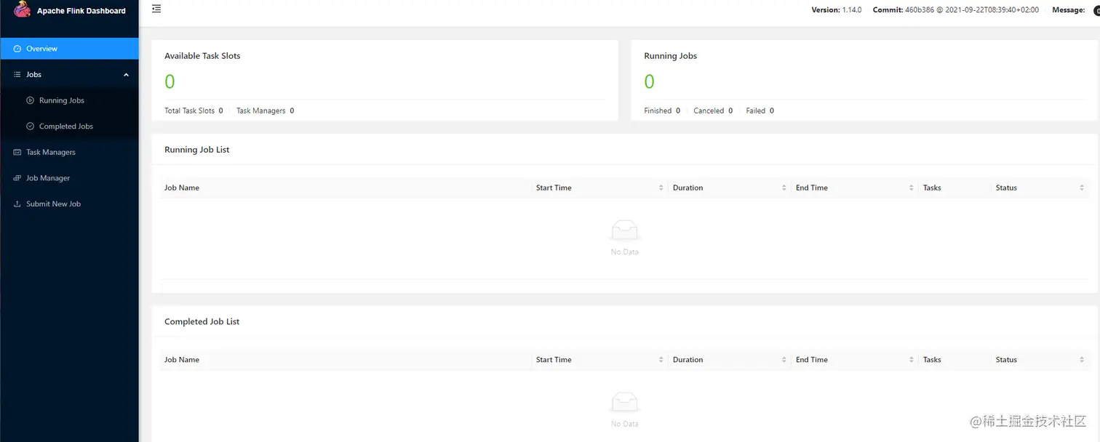Screen dimensions: 1100x442
Task: Click the Task Managers count label in the card
Action: [260, 111]
